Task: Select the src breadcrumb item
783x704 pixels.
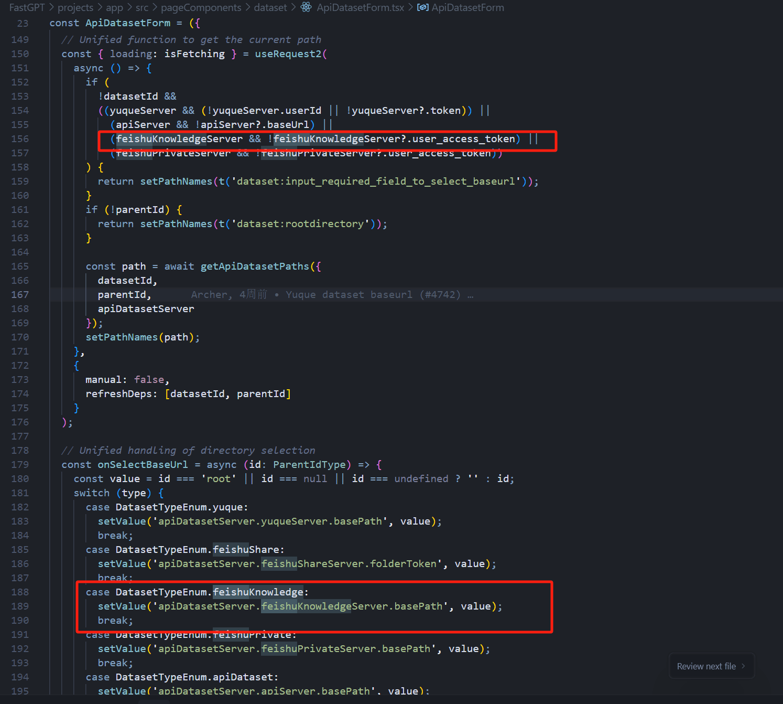Action: point(142,7)
